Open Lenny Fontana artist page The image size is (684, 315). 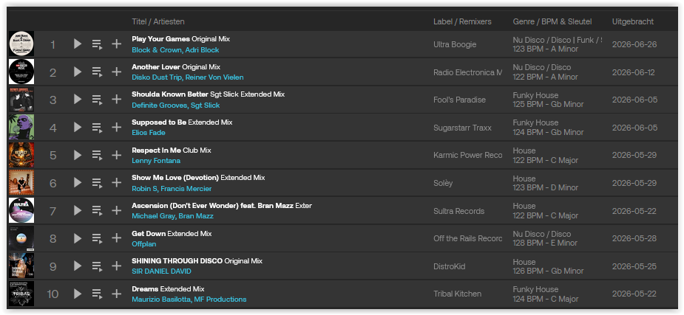click(156, 161)
